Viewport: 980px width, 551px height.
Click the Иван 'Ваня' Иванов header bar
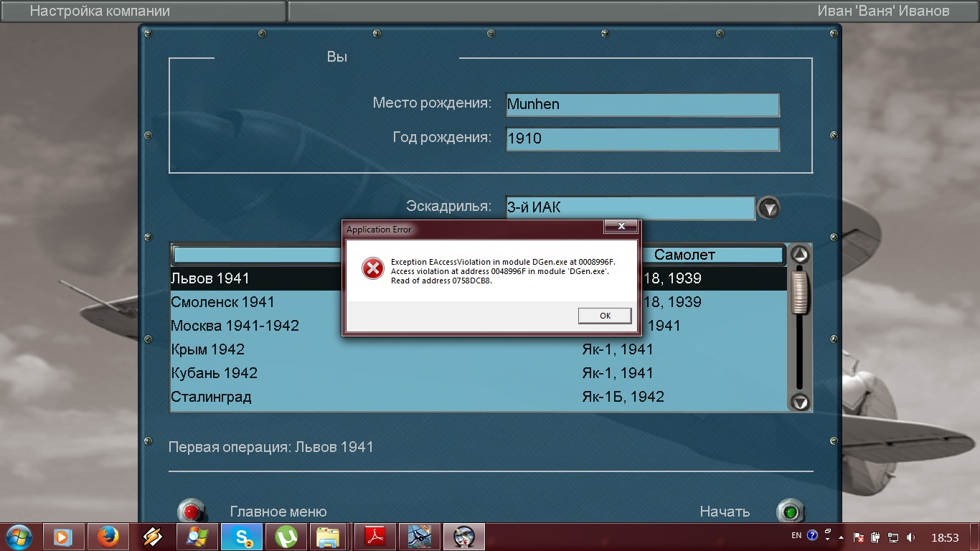click(x=633, y=11)
